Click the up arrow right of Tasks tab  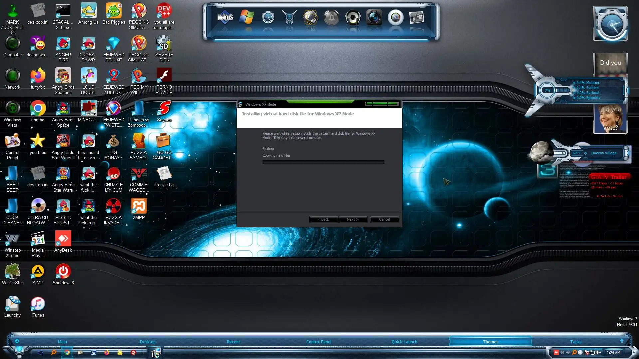(622, 341)
